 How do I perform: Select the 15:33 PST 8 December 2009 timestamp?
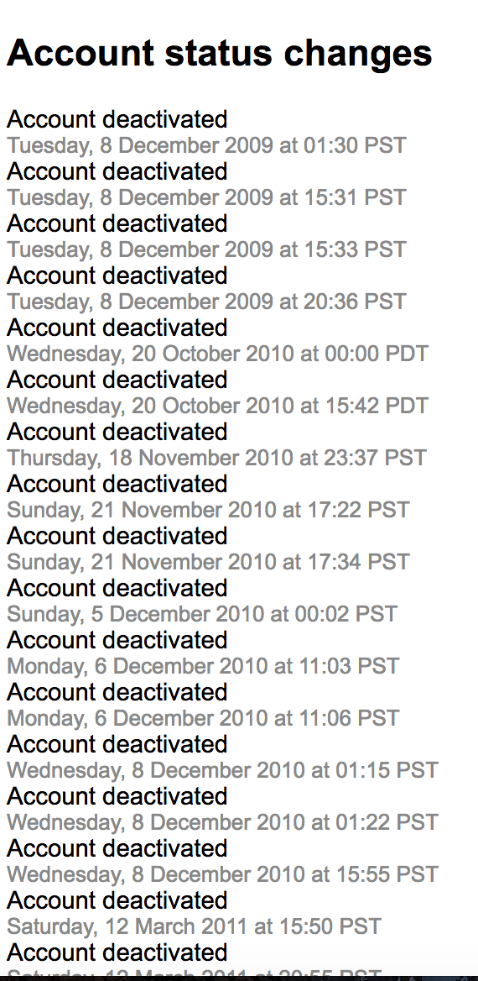click(x=207, y=249)
